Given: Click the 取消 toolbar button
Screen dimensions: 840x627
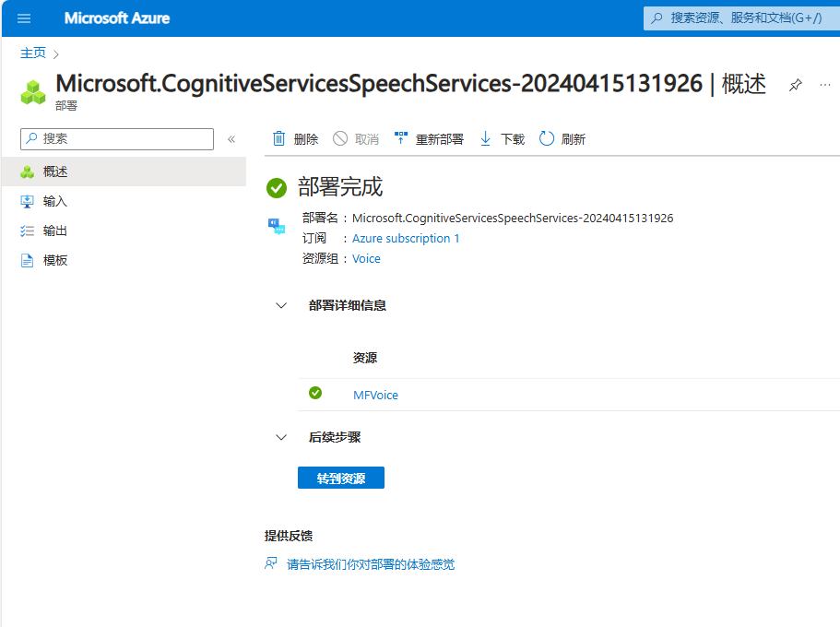Looking at the screenshot, I should (x=356, y=139).
